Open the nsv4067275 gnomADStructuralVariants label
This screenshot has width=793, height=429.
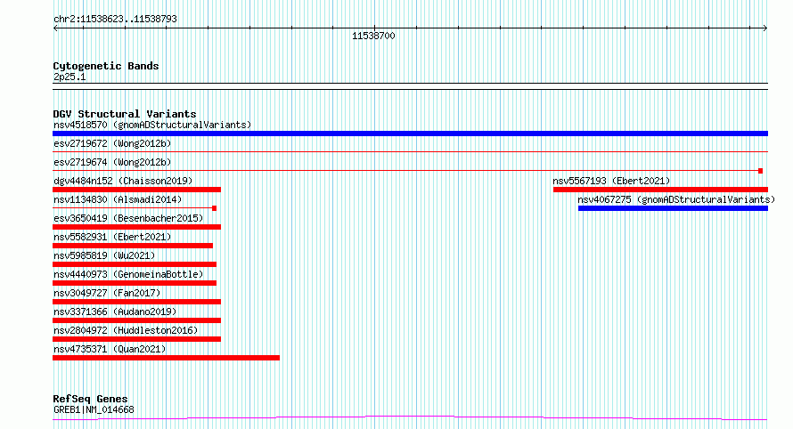676,199
